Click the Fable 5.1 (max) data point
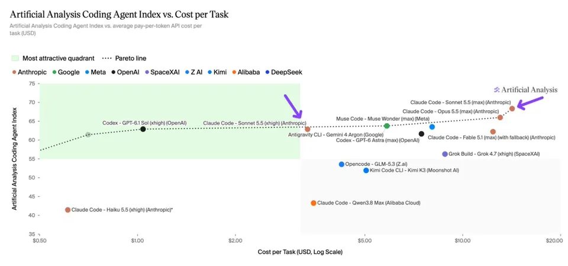This screenshot has width=568, height=266. coord(493,132)
